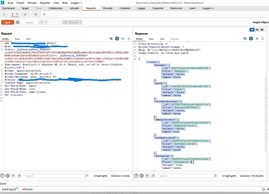Toggle hide non-printable icon in request panel
This screenshot has width=269, height=194.
coord(111,38)
